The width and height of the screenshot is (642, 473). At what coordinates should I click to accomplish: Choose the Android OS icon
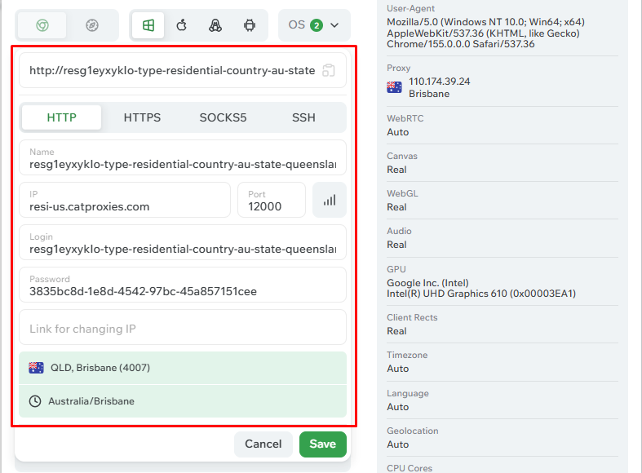[x=250, y=25]
